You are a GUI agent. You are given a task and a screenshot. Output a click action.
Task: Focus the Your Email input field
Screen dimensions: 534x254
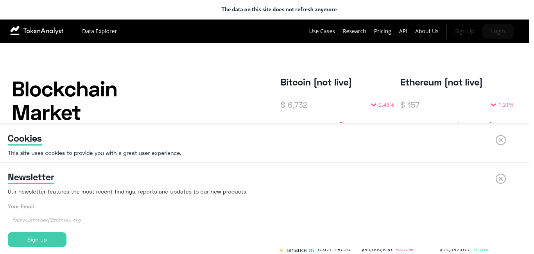[66, 220]
